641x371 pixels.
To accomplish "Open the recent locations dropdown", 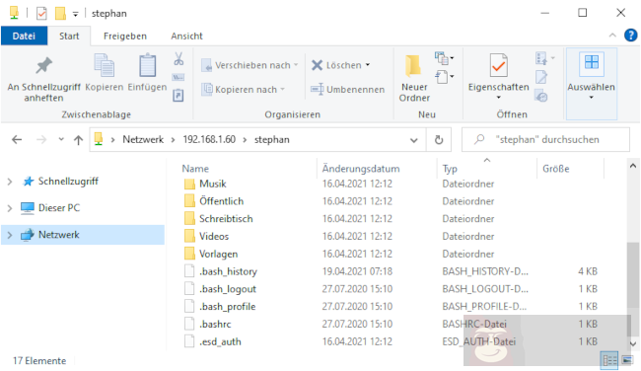I will pyautogui.click(x=61, y=139).
